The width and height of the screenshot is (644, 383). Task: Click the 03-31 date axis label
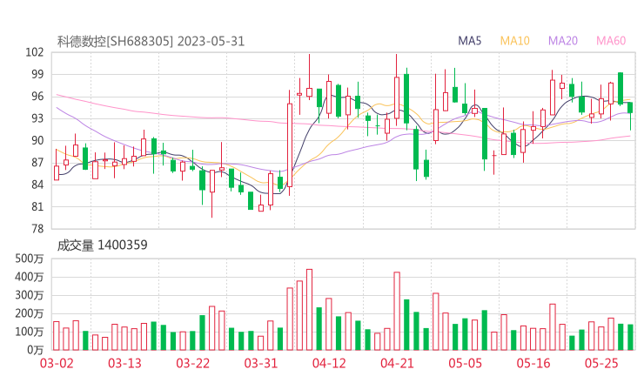[261, 363]
